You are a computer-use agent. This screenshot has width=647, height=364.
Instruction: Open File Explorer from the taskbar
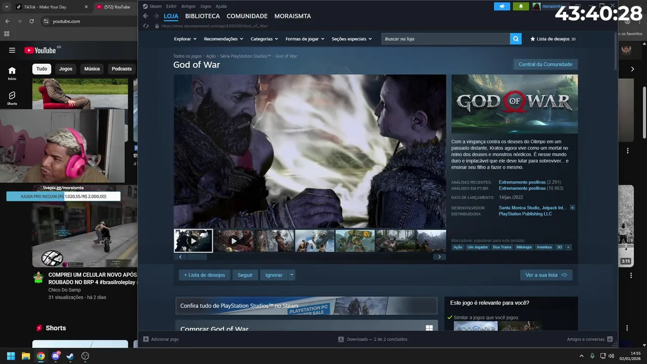tap(26, 356)
